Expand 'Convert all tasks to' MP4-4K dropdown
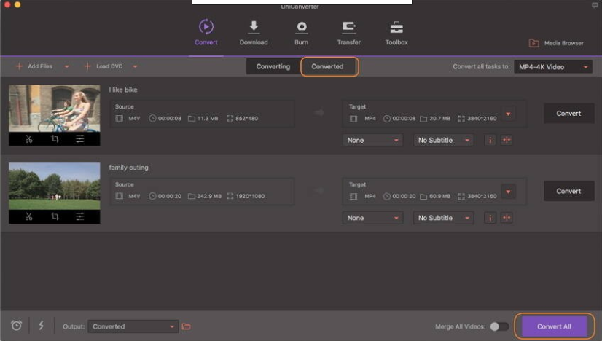 (553, 67)
